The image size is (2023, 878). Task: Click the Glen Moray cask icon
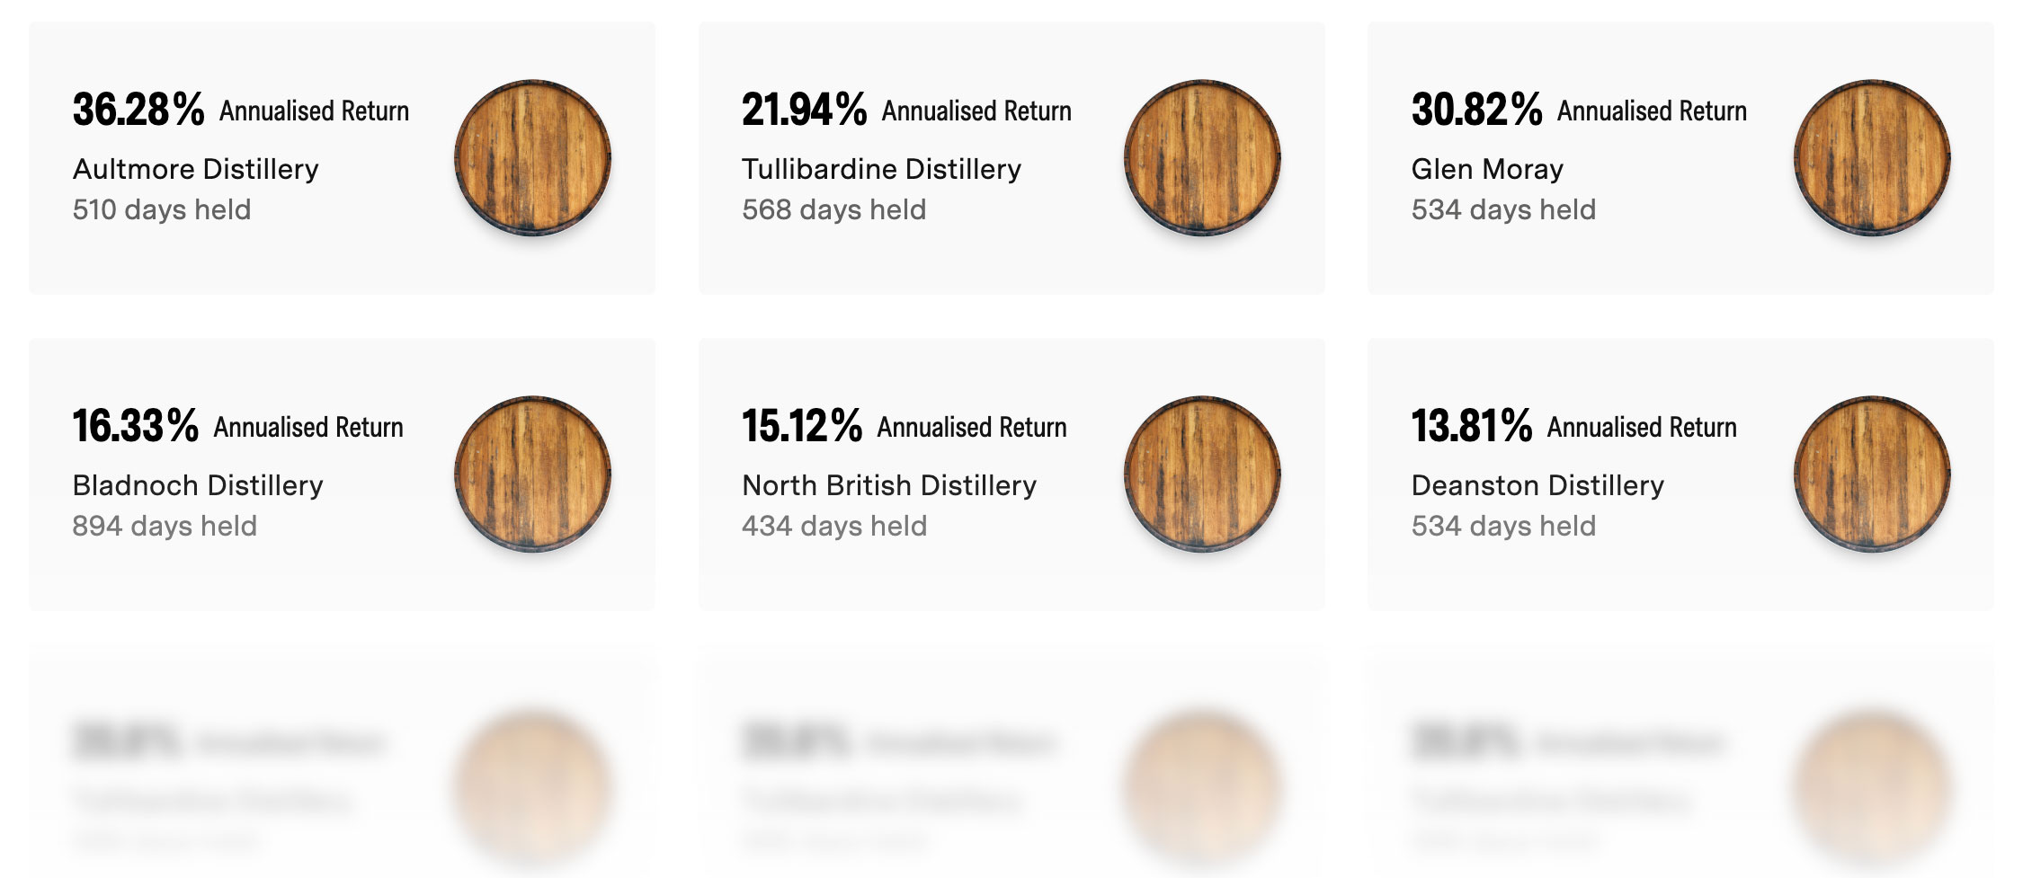(1872, 158)
